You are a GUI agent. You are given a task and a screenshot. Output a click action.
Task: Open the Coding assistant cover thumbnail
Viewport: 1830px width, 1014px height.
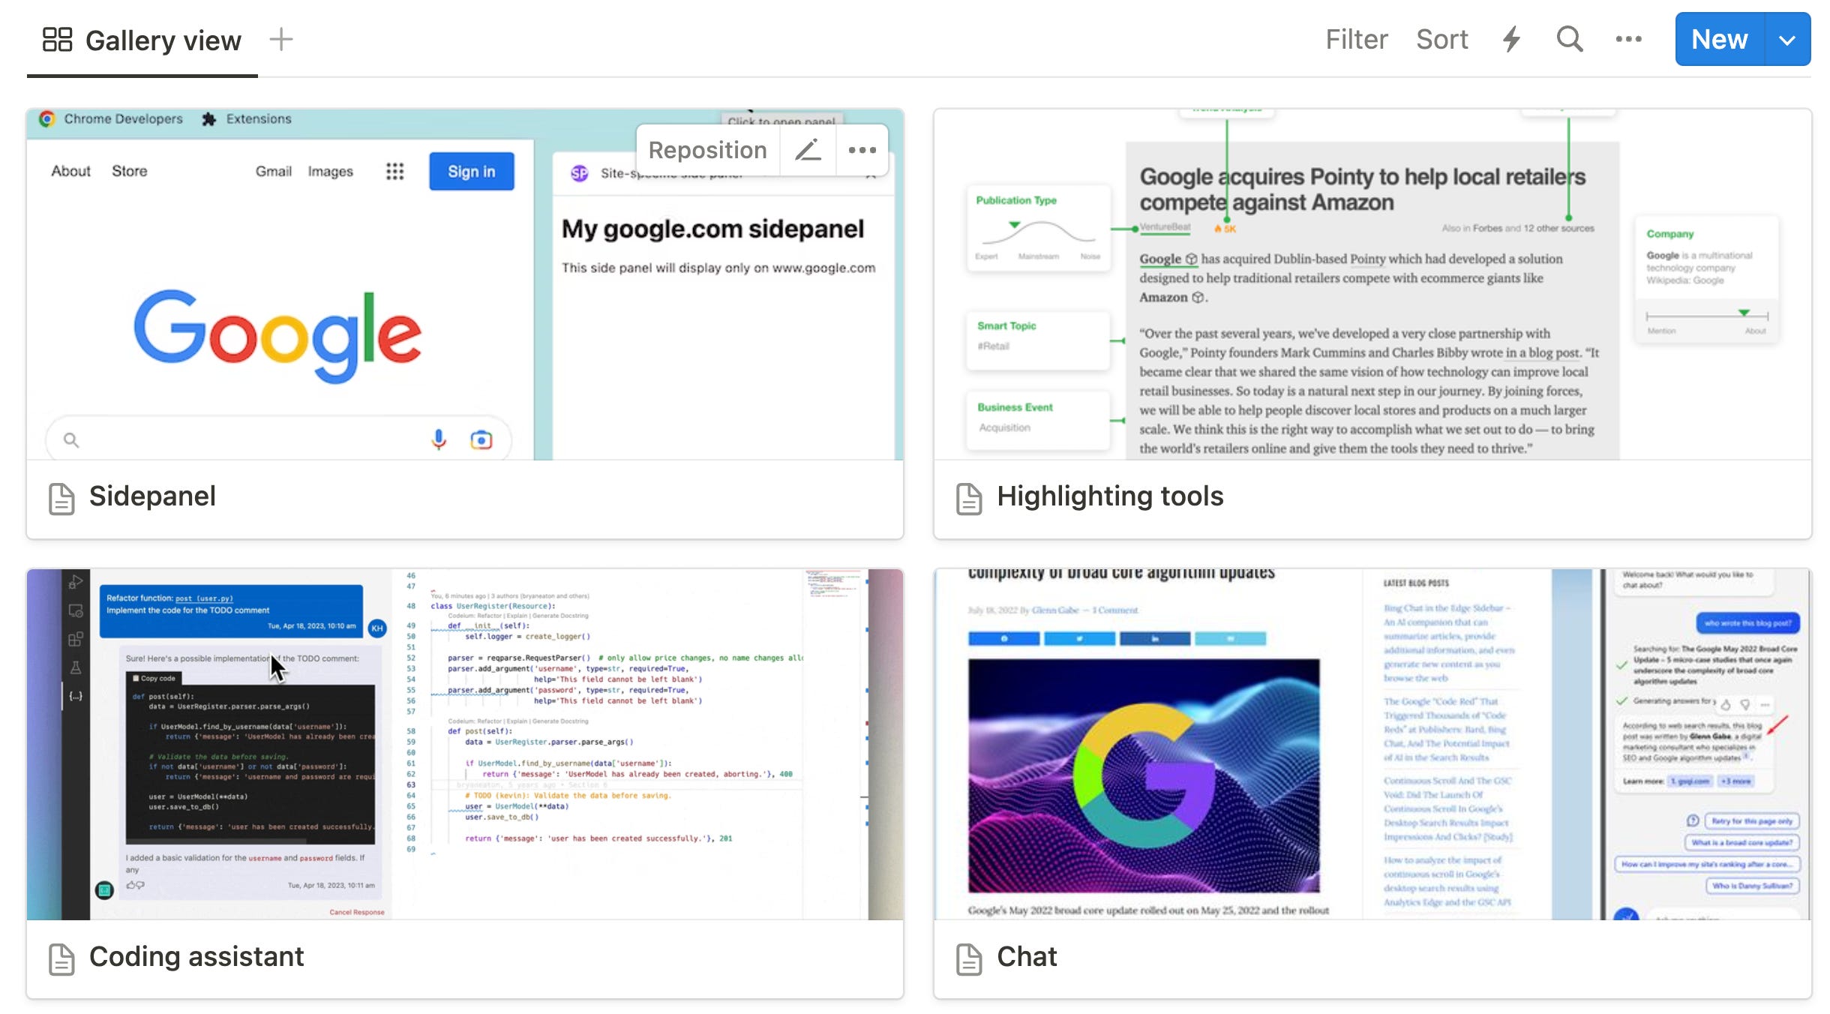point(465,744)
